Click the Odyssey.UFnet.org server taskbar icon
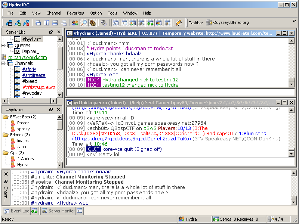The width and height of the screenshot is (299, 224). pos(210,23)
